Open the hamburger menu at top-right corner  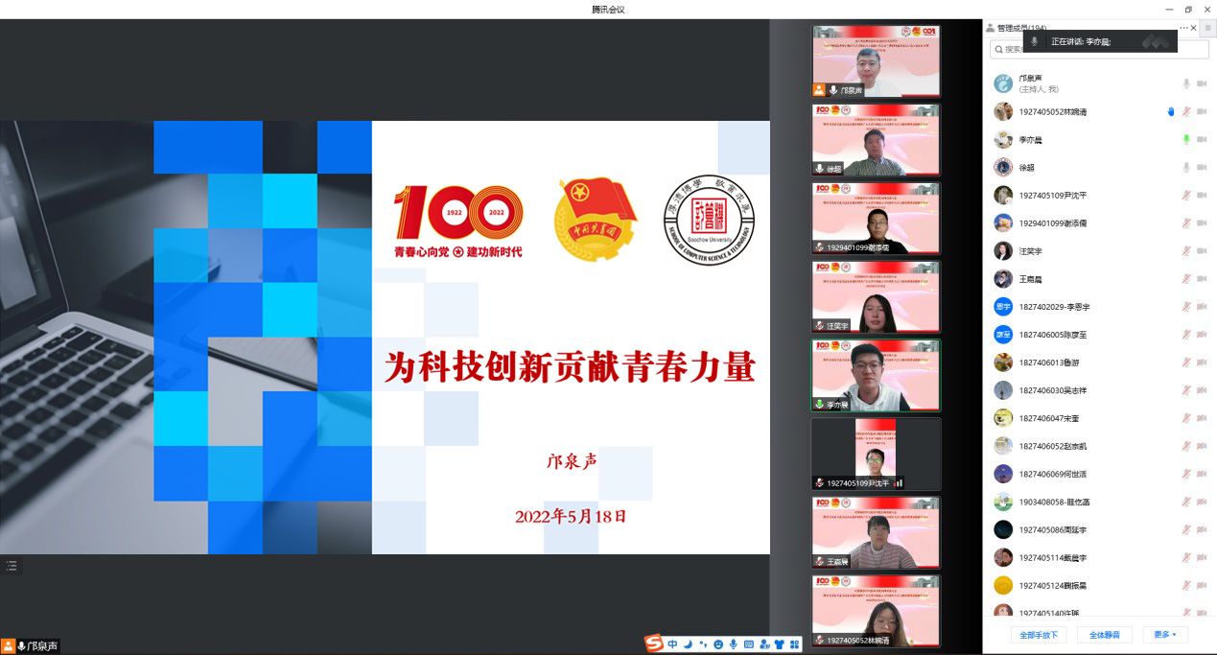pyautogui.click(x=1208, y=29)
